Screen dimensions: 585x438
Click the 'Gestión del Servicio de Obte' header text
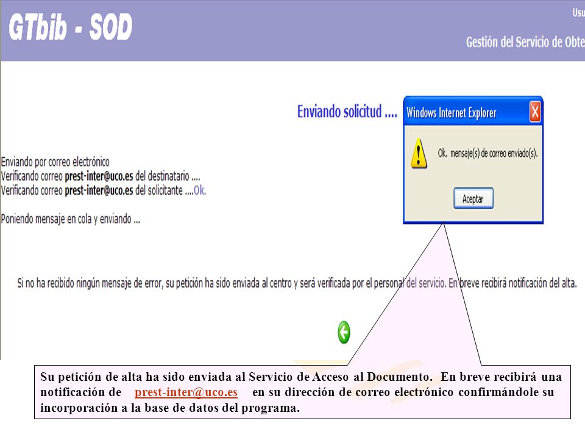coord(525,42)
